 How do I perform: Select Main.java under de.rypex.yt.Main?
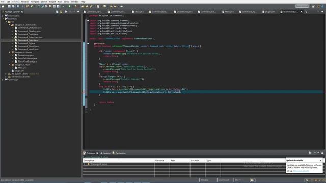[22, 68]
